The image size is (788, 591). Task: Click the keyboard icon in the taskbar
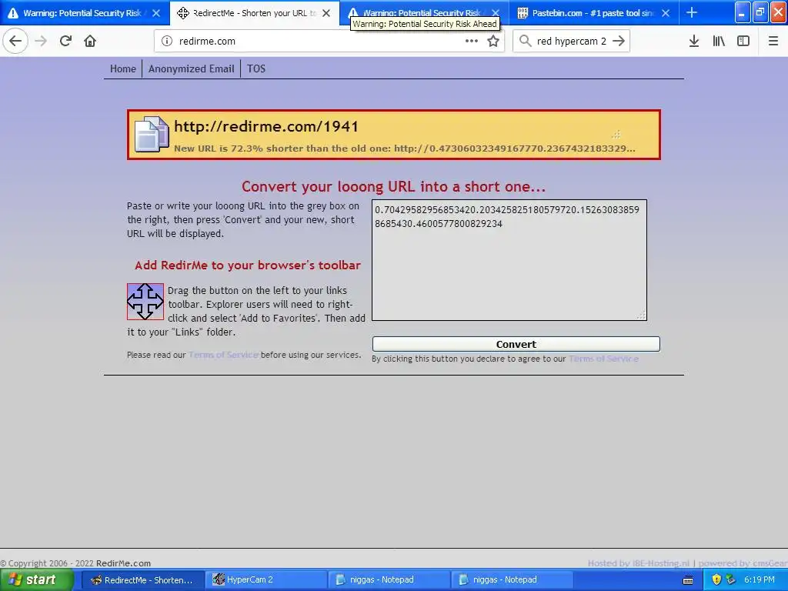coord(688,580)
